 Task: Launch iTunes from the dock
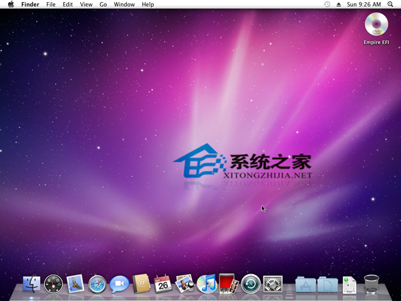coord(207,284)
